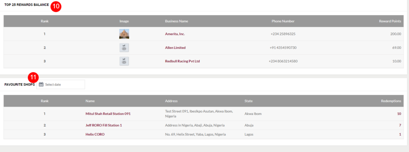Click the Reward Points column header
The image size is (409, 152).
390,21
